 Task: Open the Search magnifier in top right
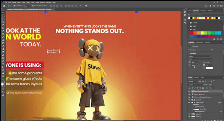click(214, 6)
